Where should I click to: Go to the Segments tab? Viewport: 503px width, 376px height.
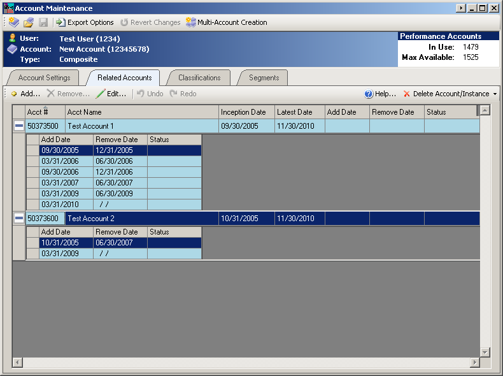pos(264,78)
